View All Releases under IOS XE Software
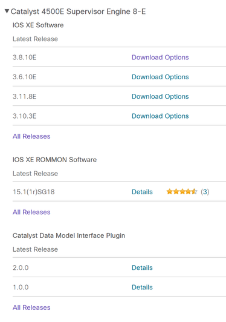Screen dimensions: 226x322 [x=31, y=136]
